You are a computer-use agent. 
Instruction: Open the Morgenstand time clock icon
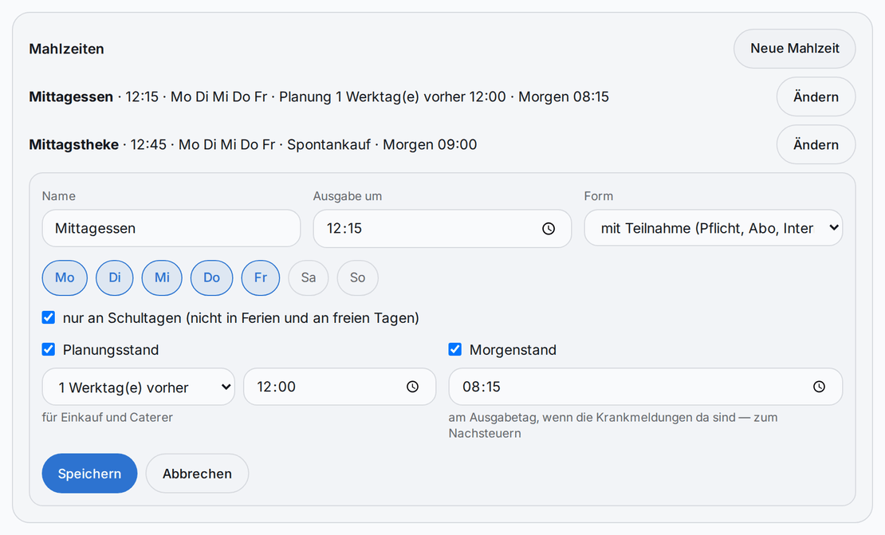point(819,387)
